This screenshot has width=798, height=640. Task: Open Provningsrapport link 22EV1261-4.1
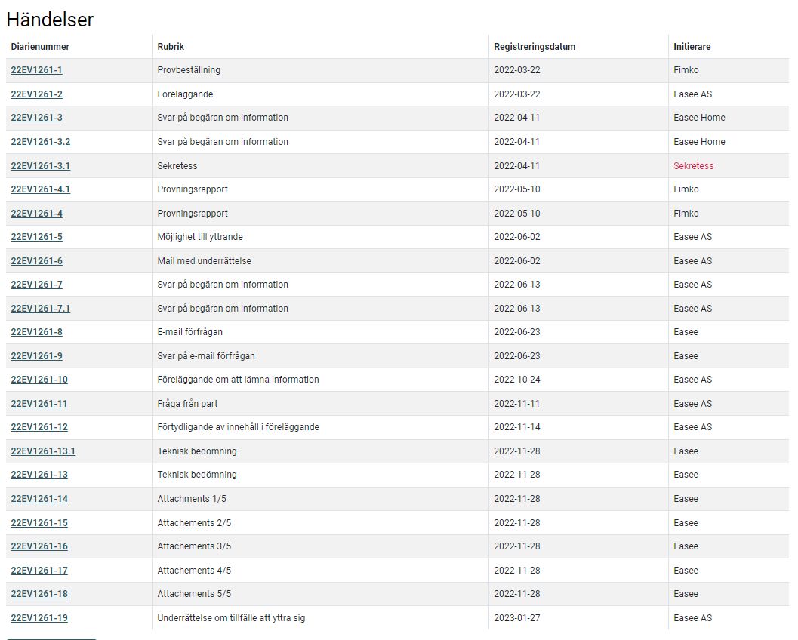pos(40,189)
